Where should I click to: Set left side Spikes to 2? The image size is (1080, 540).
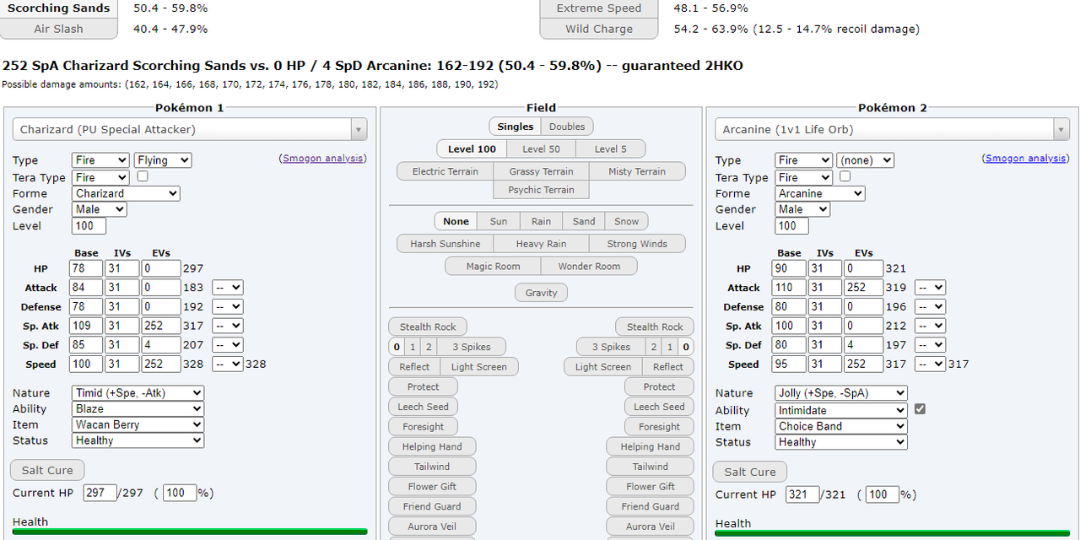[x=429, y=347]
